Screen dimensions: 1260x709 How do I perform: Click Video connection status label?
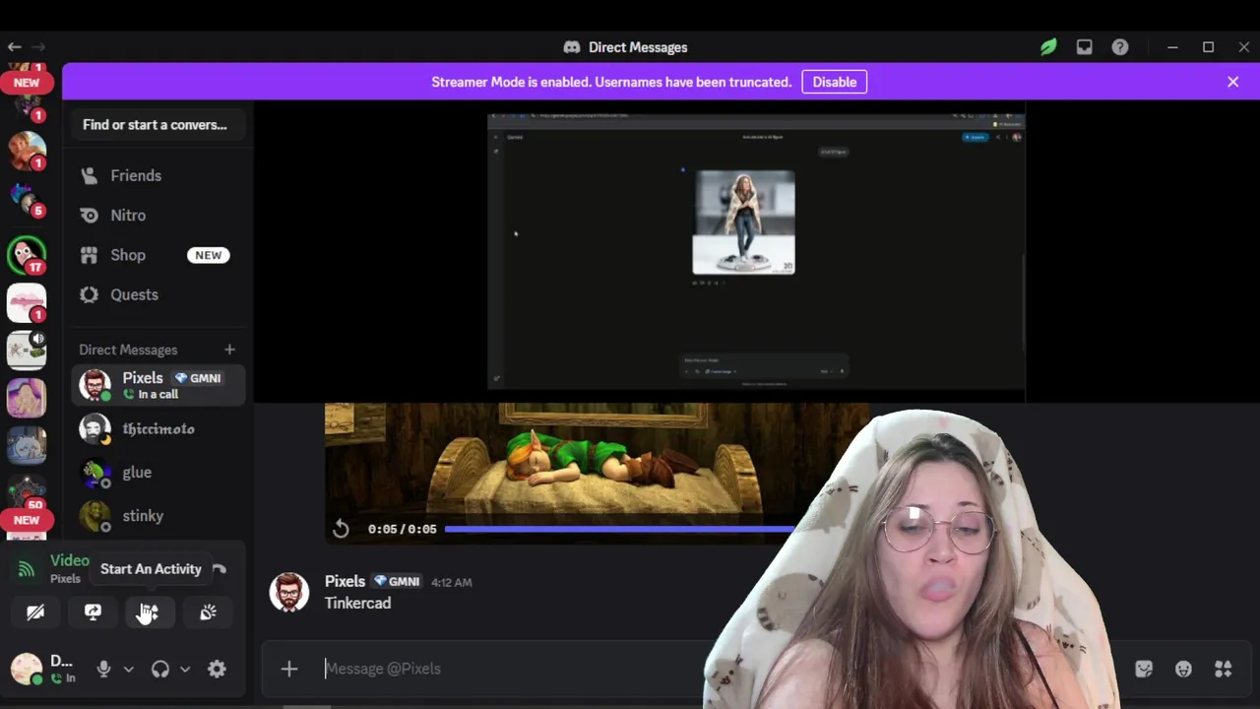click(70, 560)
